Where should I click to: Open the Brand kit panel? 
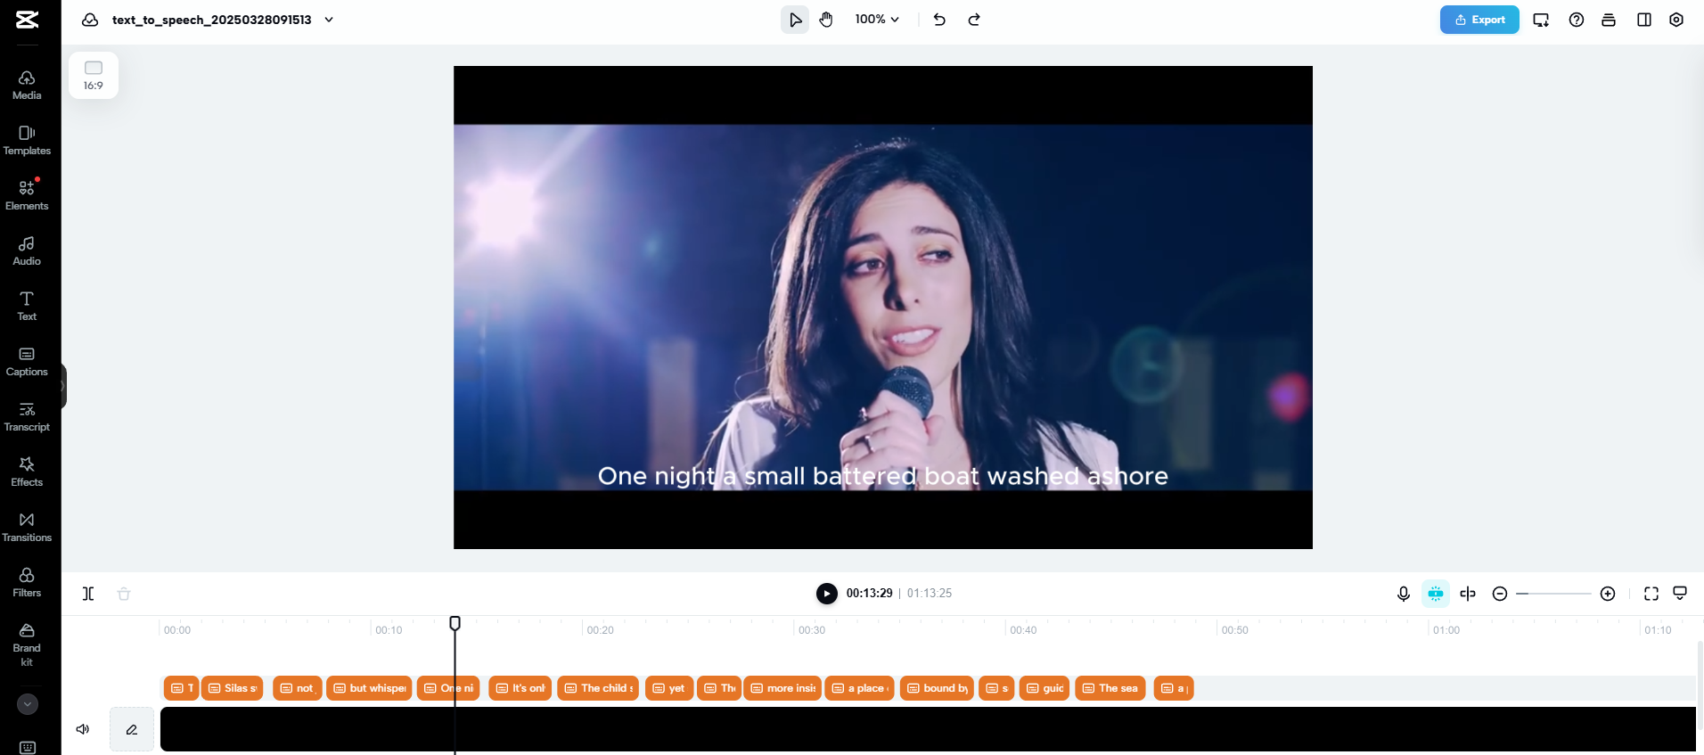27,645
